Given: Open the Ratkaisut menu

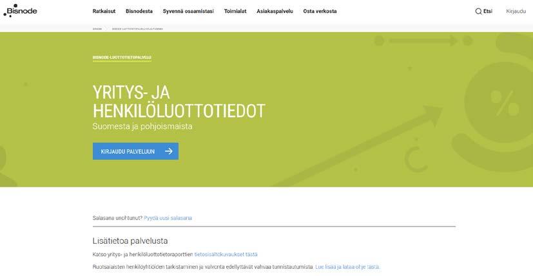Looking at the screenshot, I should (104, 11).
